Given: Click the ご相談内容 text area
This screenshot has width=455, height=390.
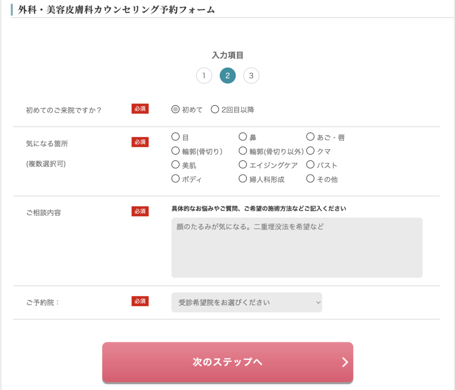Looking at the screenshot, I should 297,247.
